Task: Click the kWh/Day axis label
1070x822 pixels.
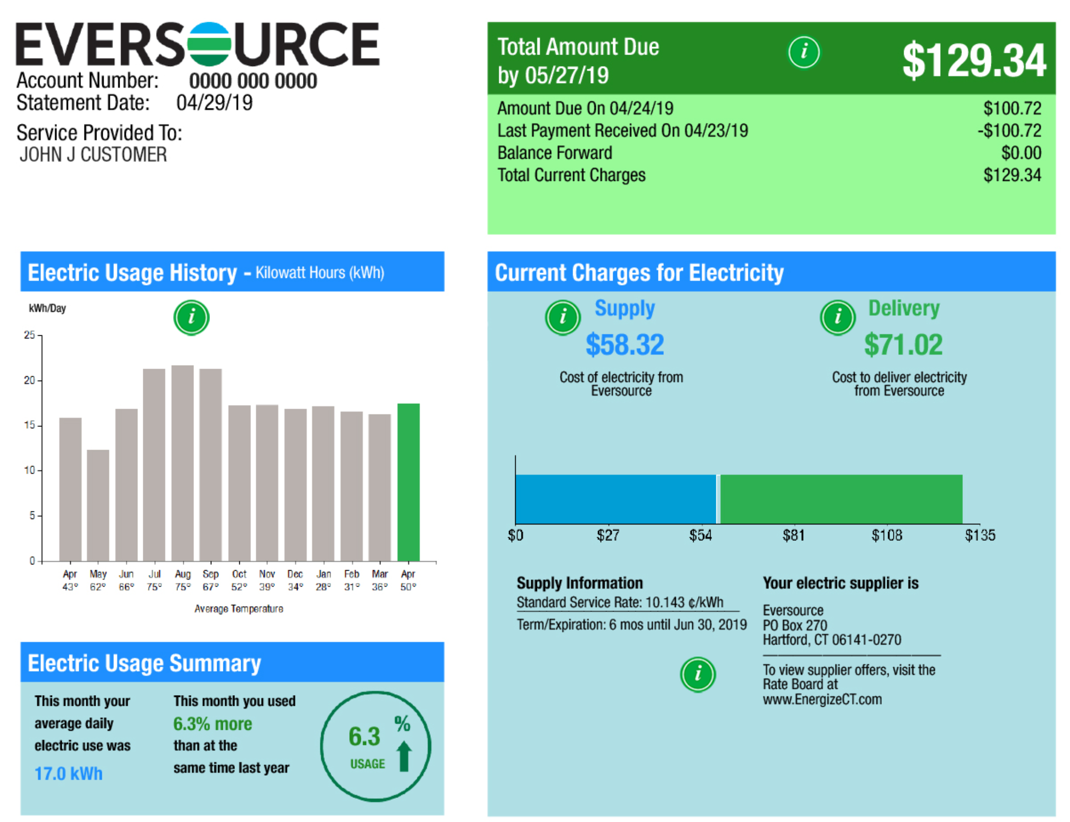Action: [47, 308]
